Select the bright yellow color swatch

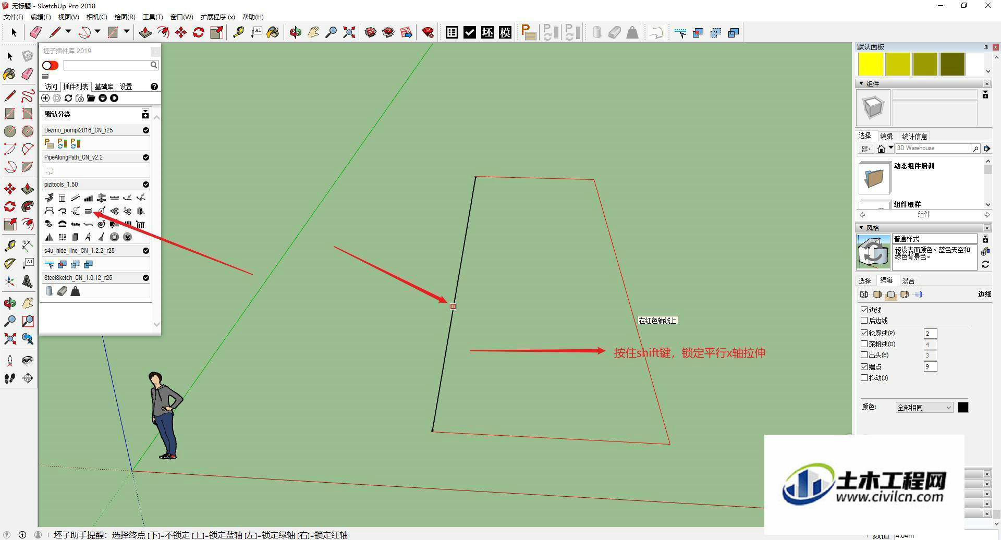pyautogui.click(x=871, y=64)
